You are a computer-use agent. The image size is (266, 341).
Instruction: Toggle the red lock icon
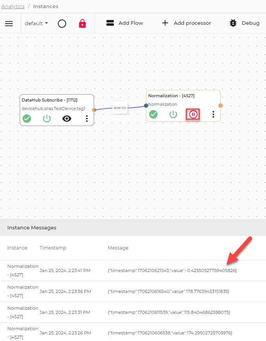click(x=82, y=24)
